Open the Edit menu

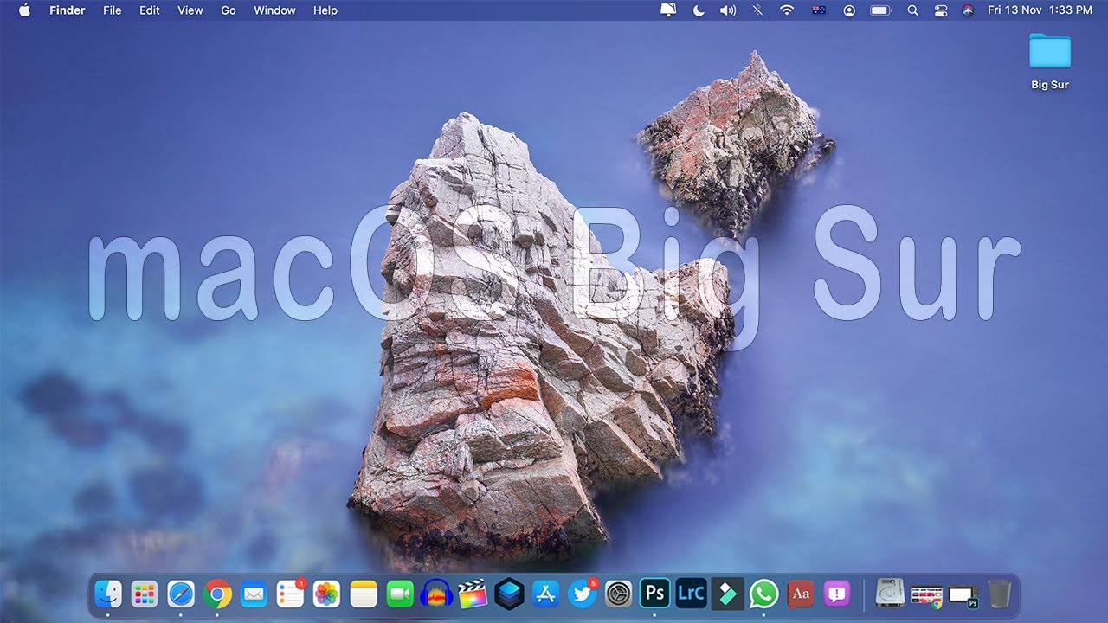[150, 10]
